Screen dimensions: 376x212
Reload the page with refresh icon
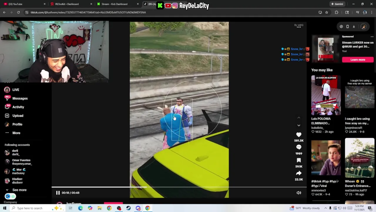(18, 12)
